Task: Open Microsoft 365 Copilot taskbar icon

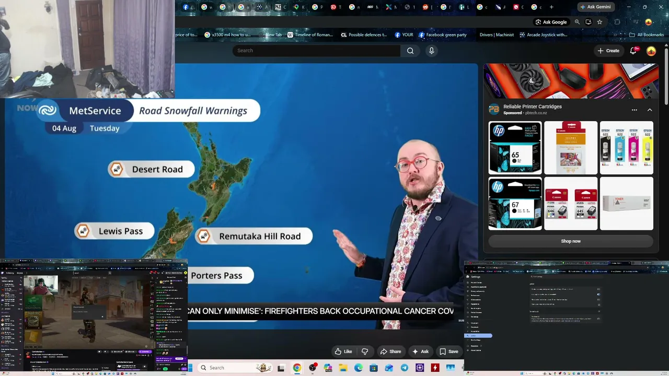Action: point(328,368)
